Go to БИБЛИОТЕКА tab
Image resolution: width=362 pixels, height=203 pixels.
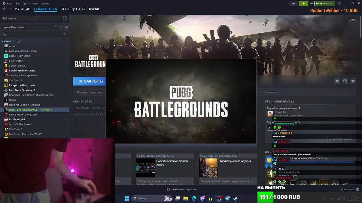46,9
